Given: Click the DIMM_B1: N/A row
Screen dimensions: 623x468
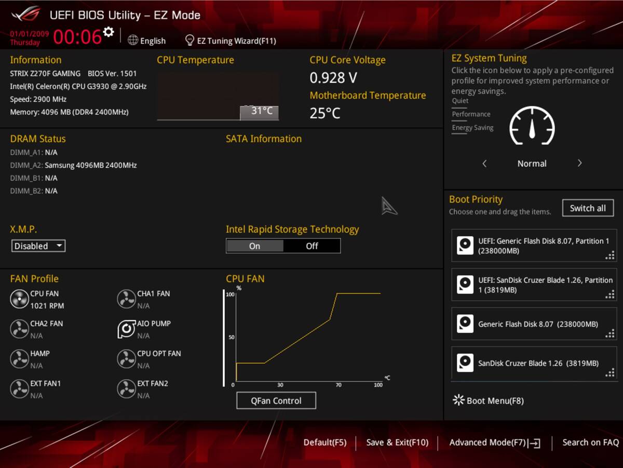Looking at the screenshot, I should coord(34,178).
